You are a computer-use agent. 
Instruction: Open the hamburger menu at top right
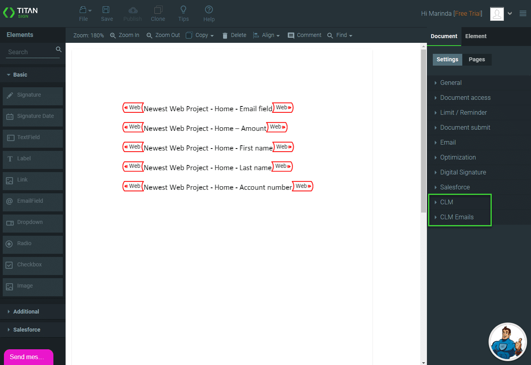523,13
